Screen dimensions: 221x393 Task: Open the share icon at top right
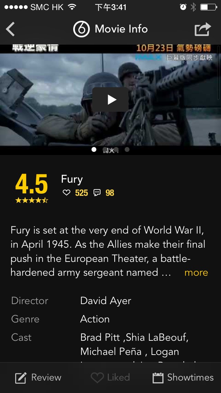pos(203,29)
